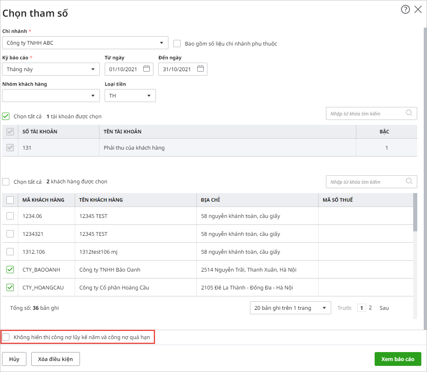Viewport: 427px width, 372px height.
Task: Open calendar picker for Đến ngày
Action: [201, 69]
